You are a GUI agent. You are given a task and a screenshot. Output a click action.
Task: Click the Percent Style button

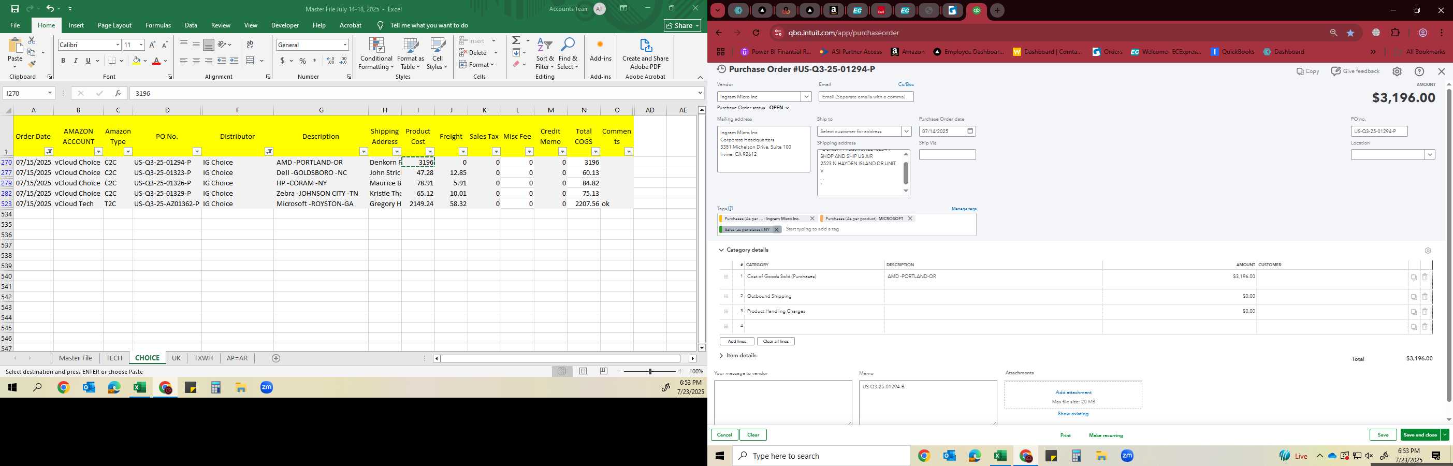[303, 61]
